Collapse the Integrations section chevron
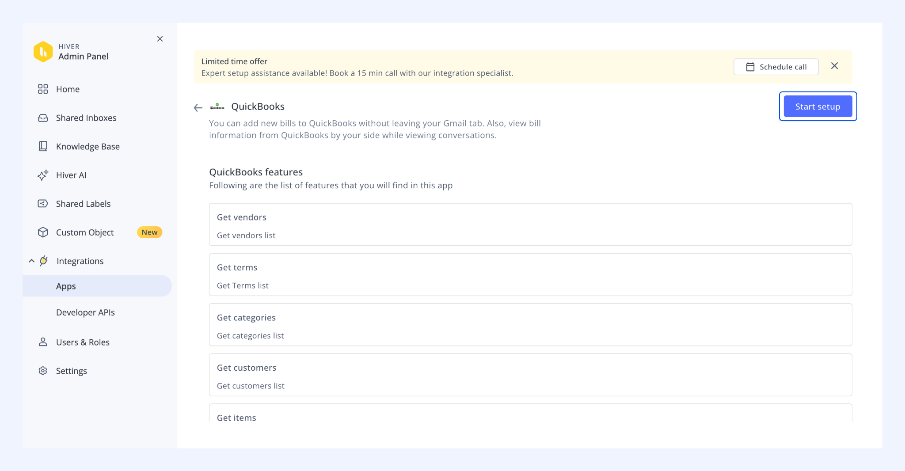 point(31,261)
